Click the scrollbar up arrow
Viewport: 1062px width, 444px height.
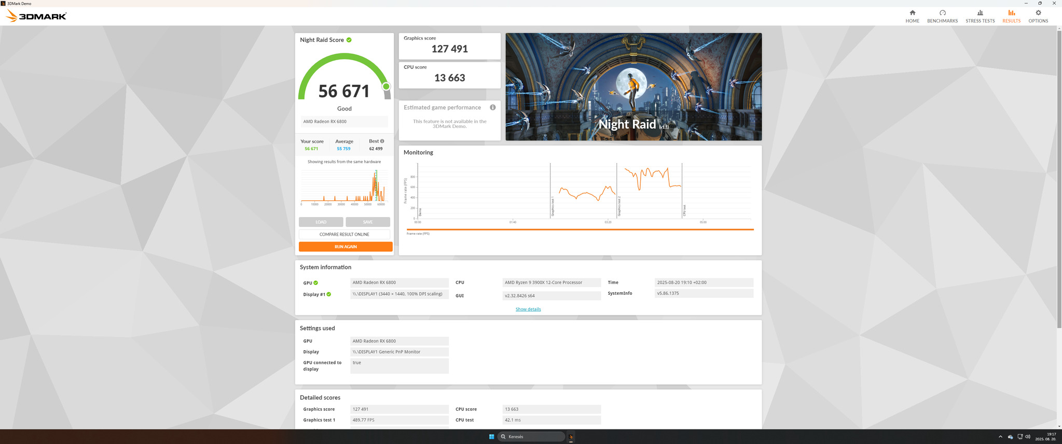1059,27
